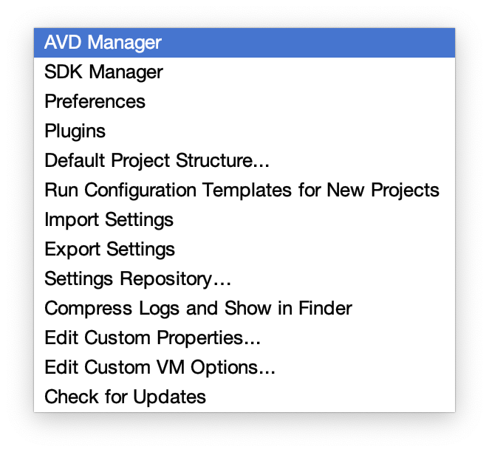Click Import Settings
This screenshot has height=452, width=489.
pyautogui.click(x=109, y=219)
